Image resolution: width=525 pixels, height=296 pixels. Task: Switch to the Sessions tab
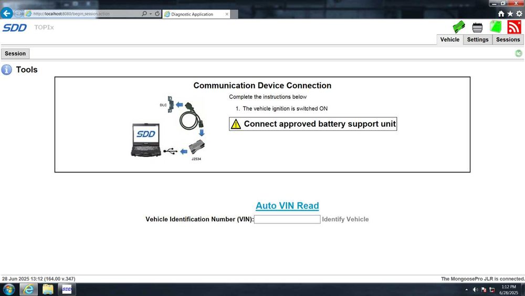coord(508,39)
